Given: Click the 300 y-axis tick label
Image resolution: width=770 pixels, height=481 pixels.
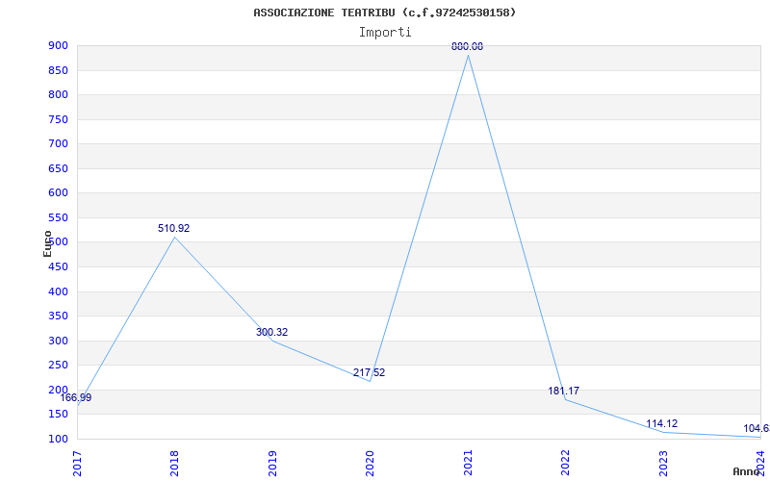Looking at the screenshot, I should tap(58, 342).
